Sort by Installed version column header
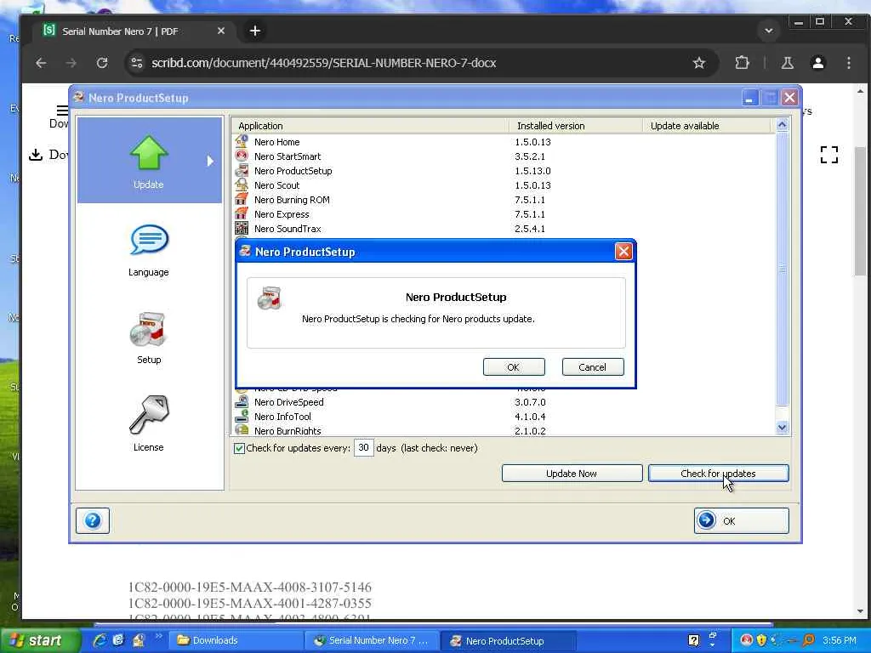 pyautogui.click(x=576, y=126)
